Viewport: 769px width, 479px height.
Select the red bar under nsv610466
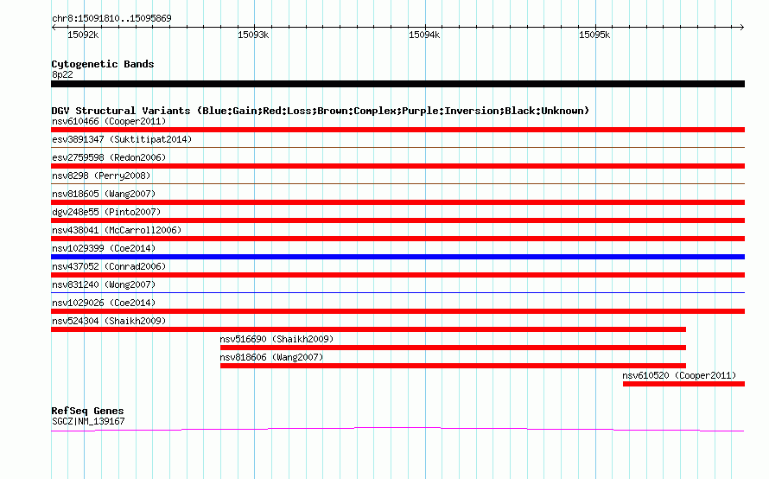tap(397, 130)
